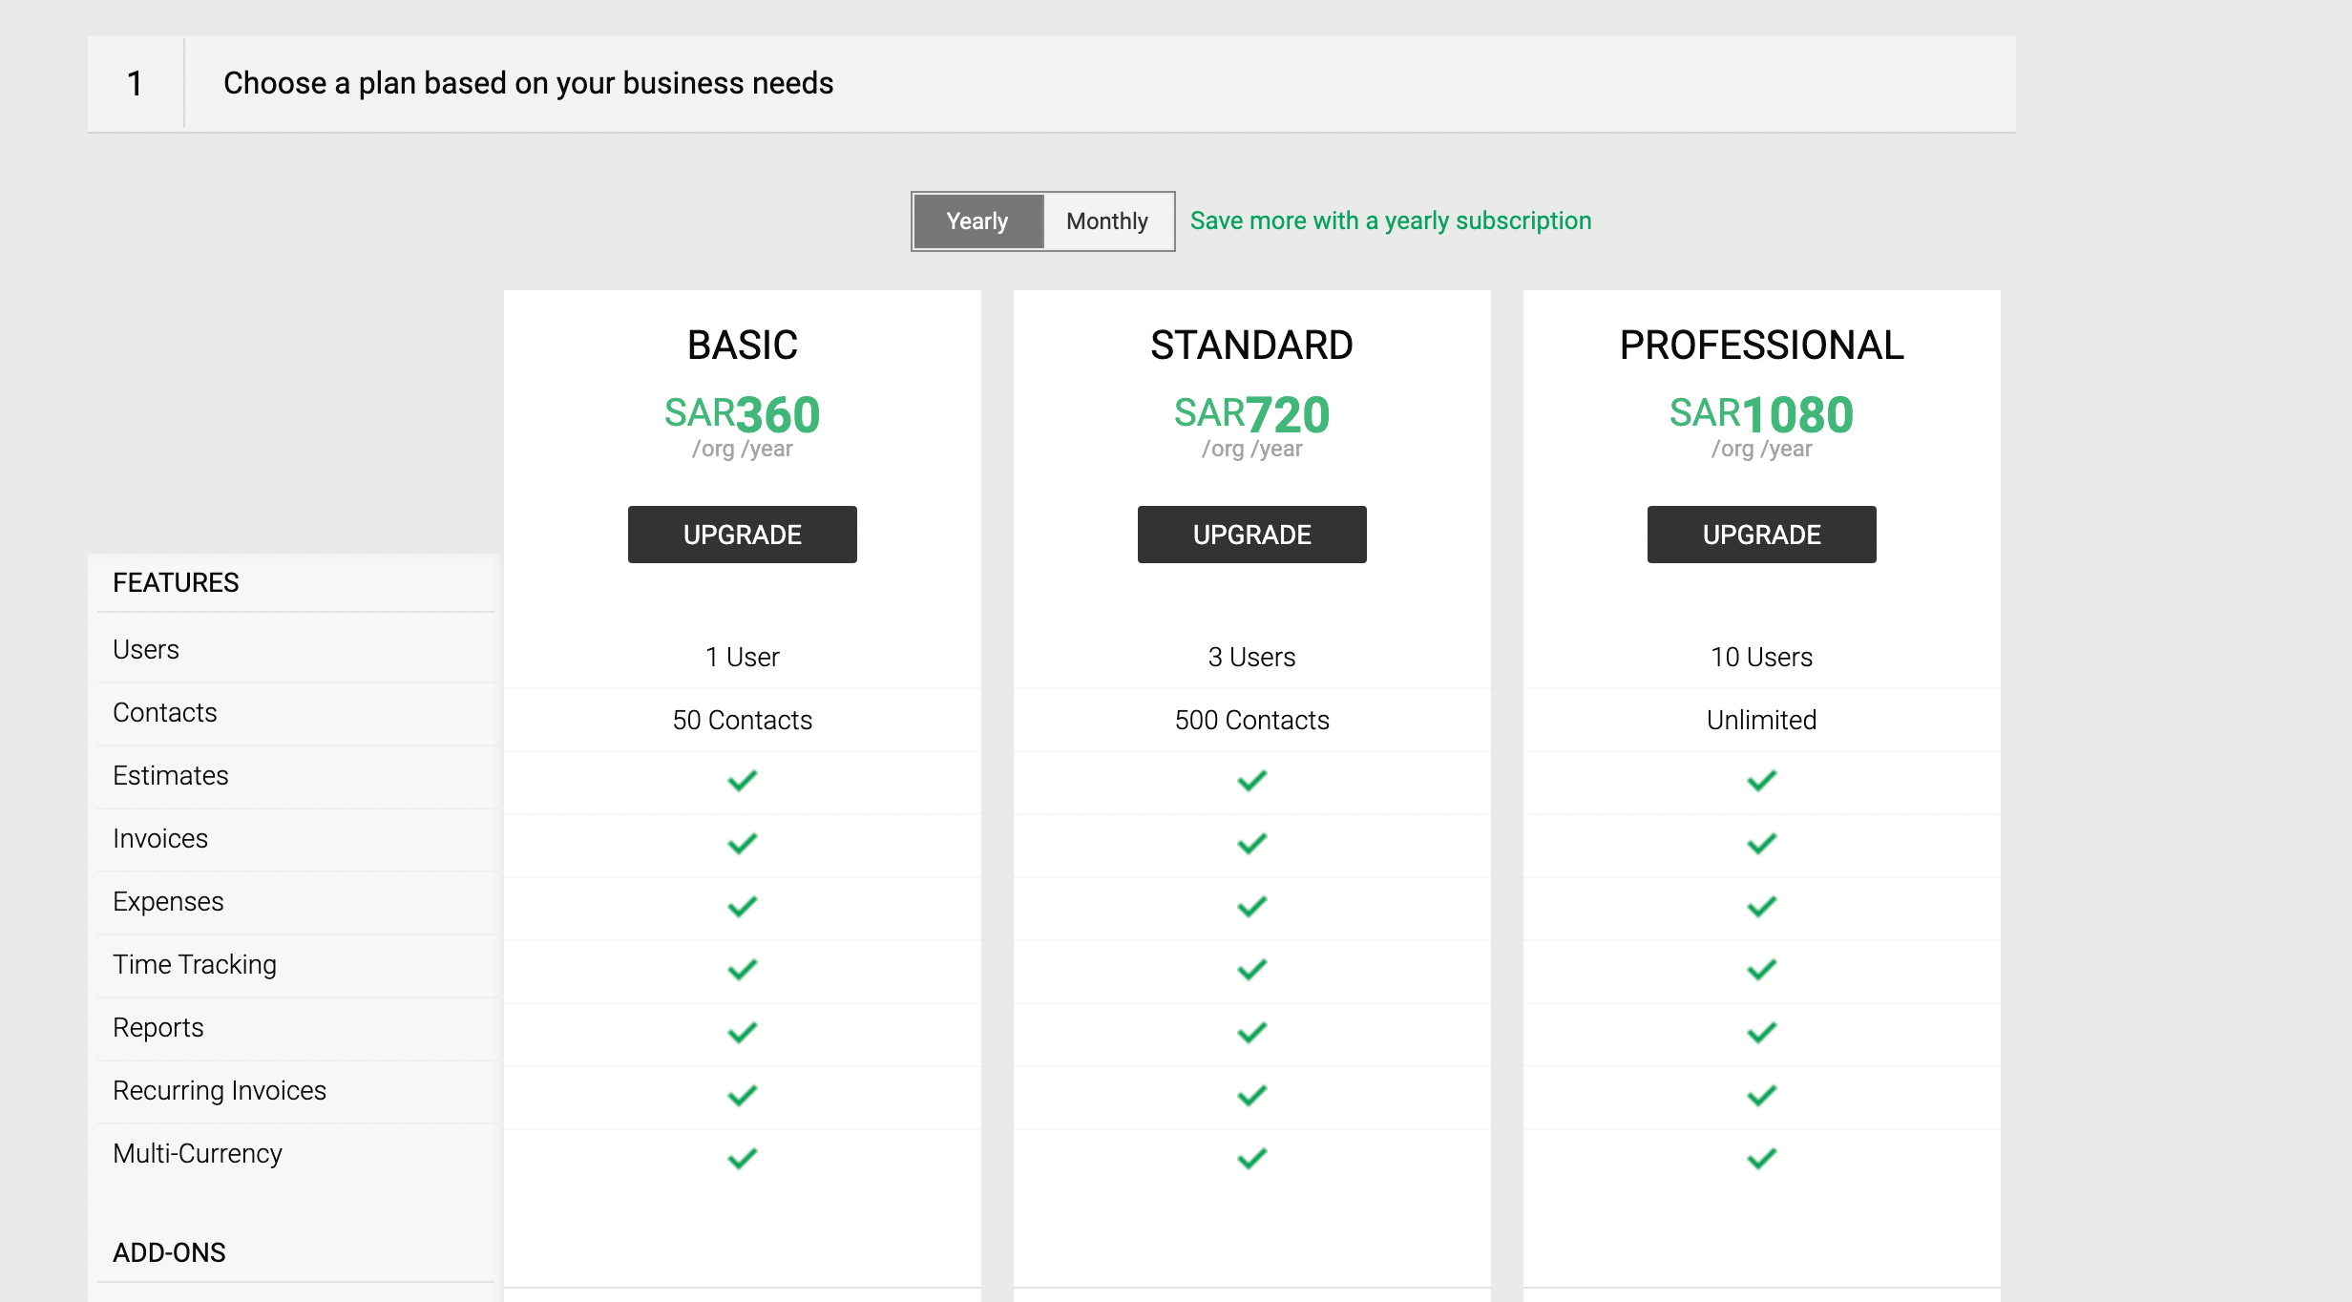The width and height of the screenshot is (2352, 1302).
Task: Click the Multi-Currency checkmark icon in Standard
Action: 1250,1158
